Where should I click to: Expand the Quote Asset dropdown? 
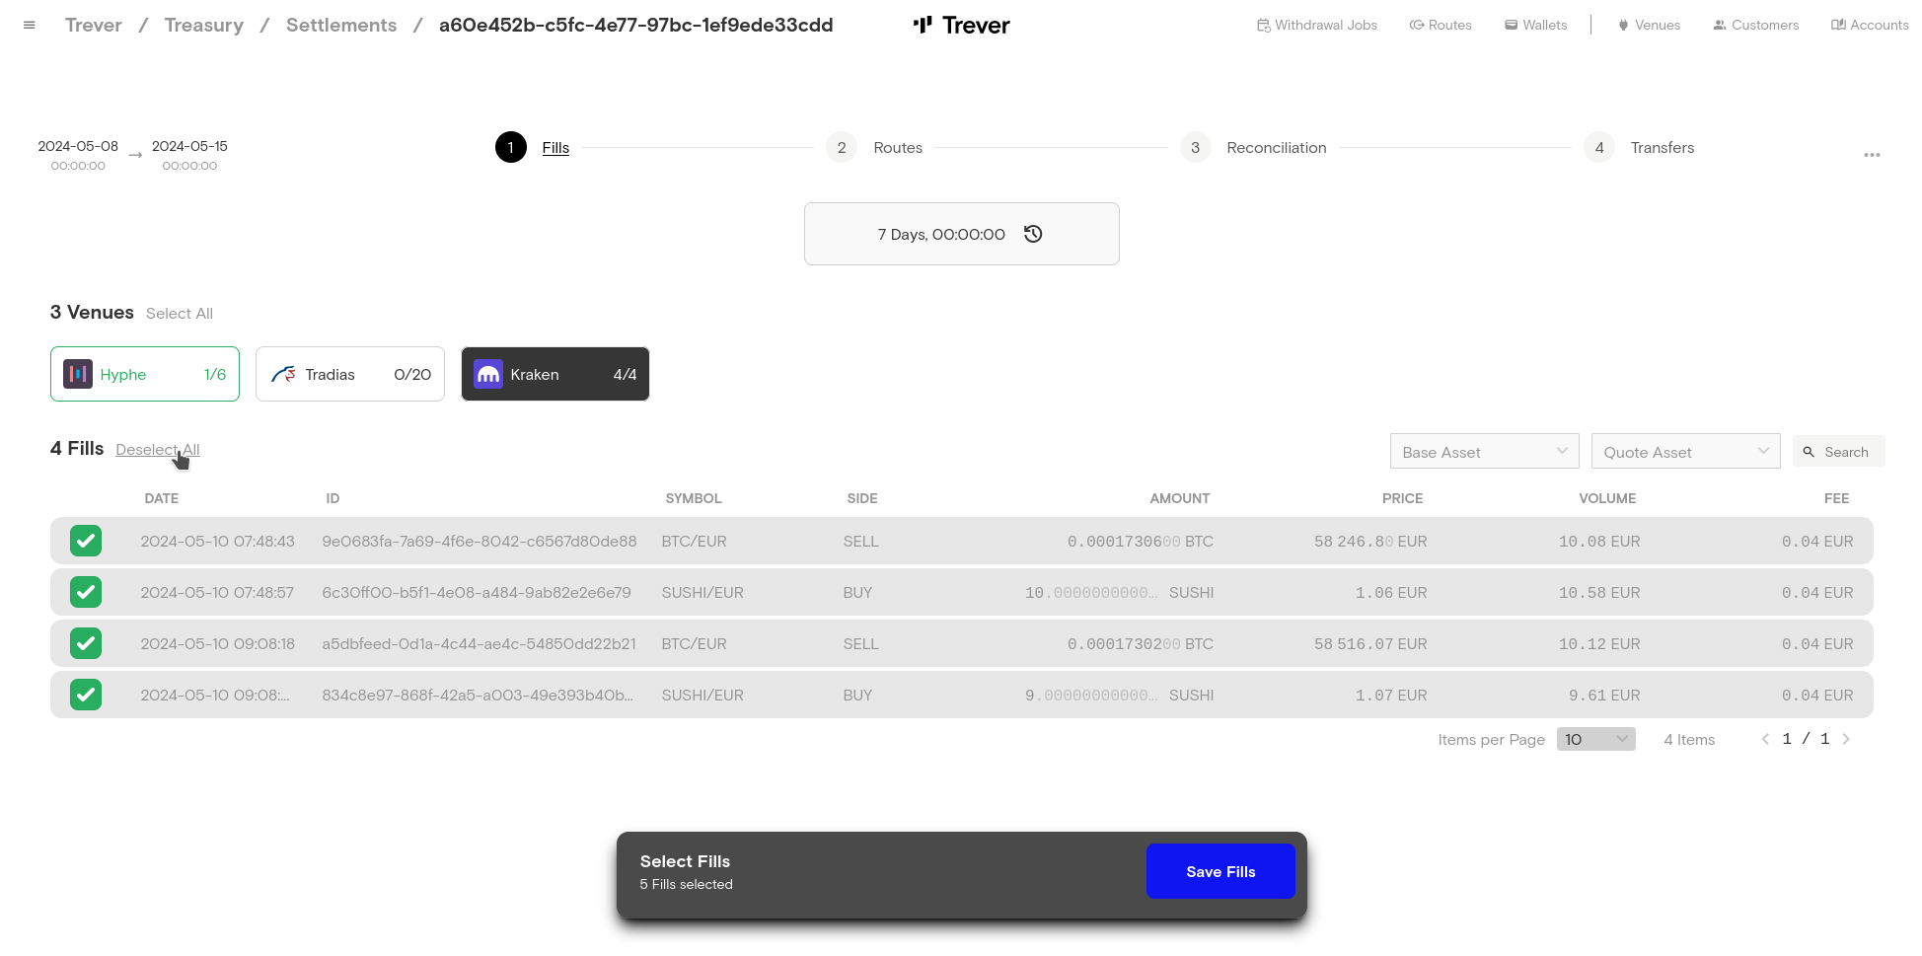coord(1685,452)
